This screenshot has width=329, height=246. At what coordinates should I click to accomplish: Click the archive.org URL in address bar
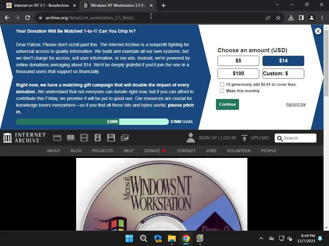click(90, 18)
